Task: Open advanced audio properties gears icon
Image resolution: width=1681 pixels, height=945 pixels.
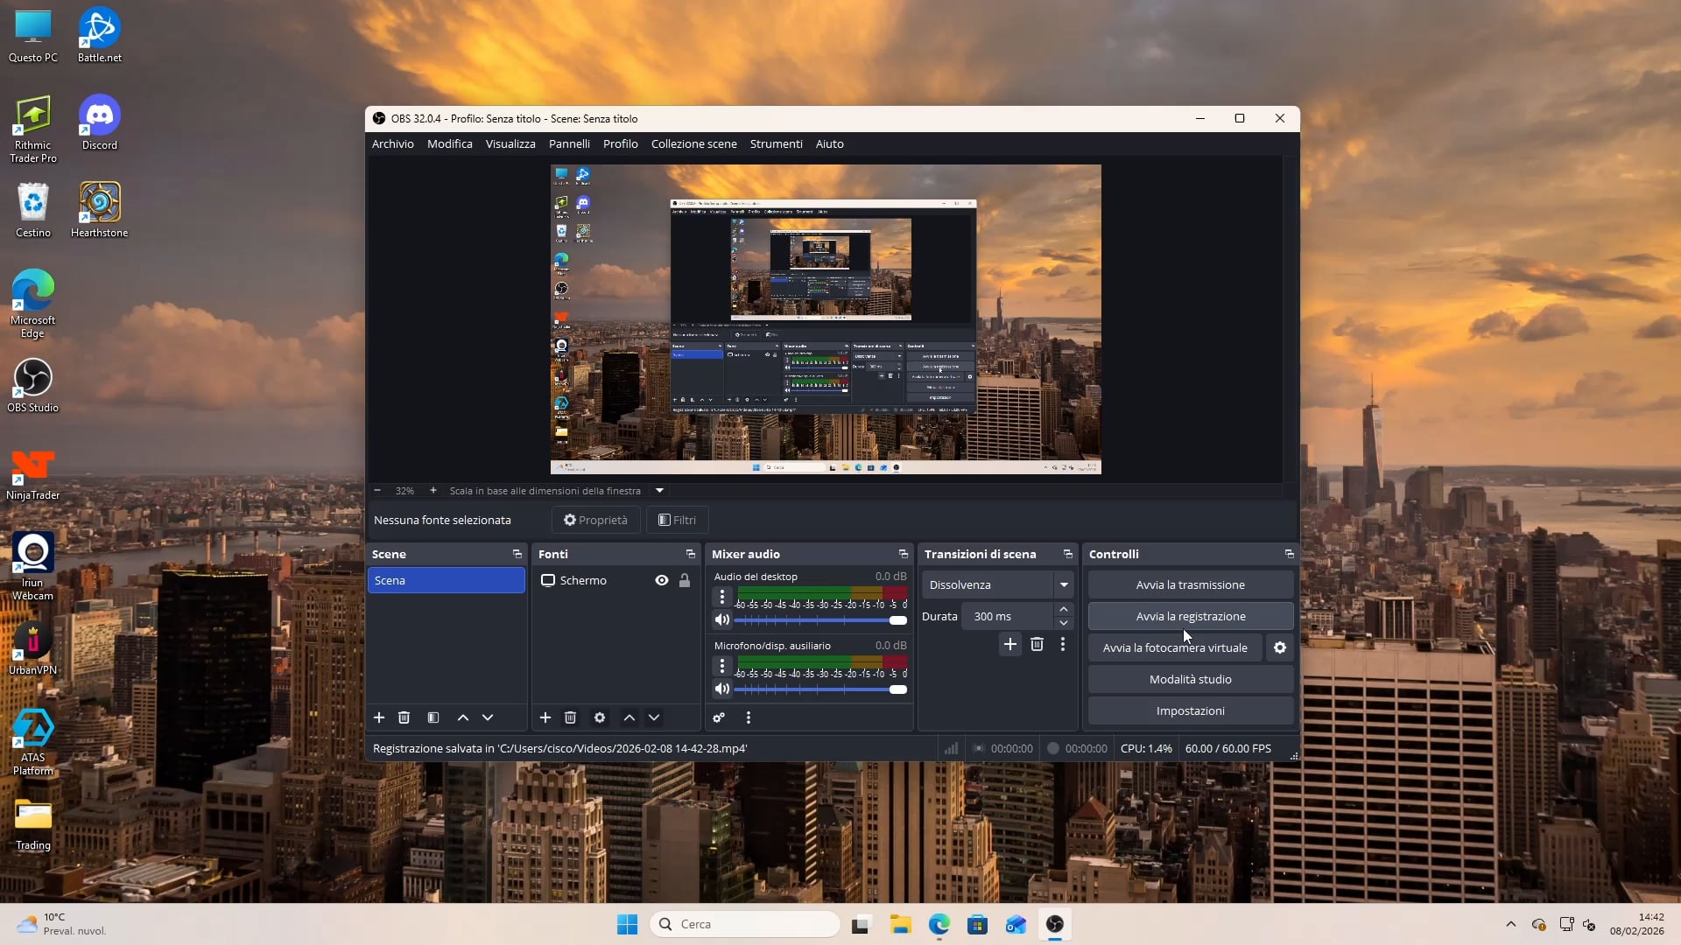Action: (x=719, y=717)
